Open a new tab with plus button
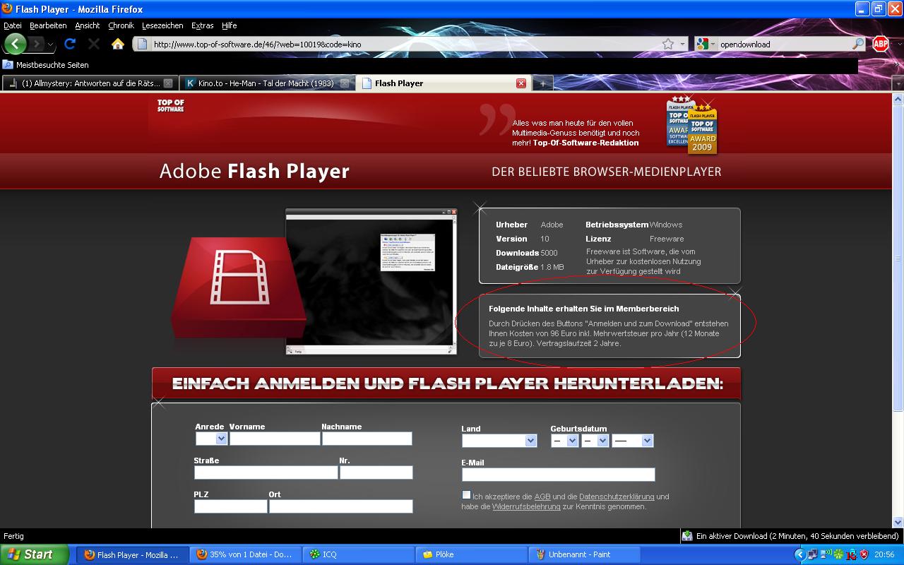The image size is (904, 565). (x=542, y=83)
